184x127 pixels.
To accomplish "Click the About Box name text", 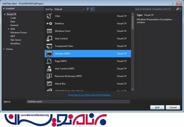I will coord(60,84).
